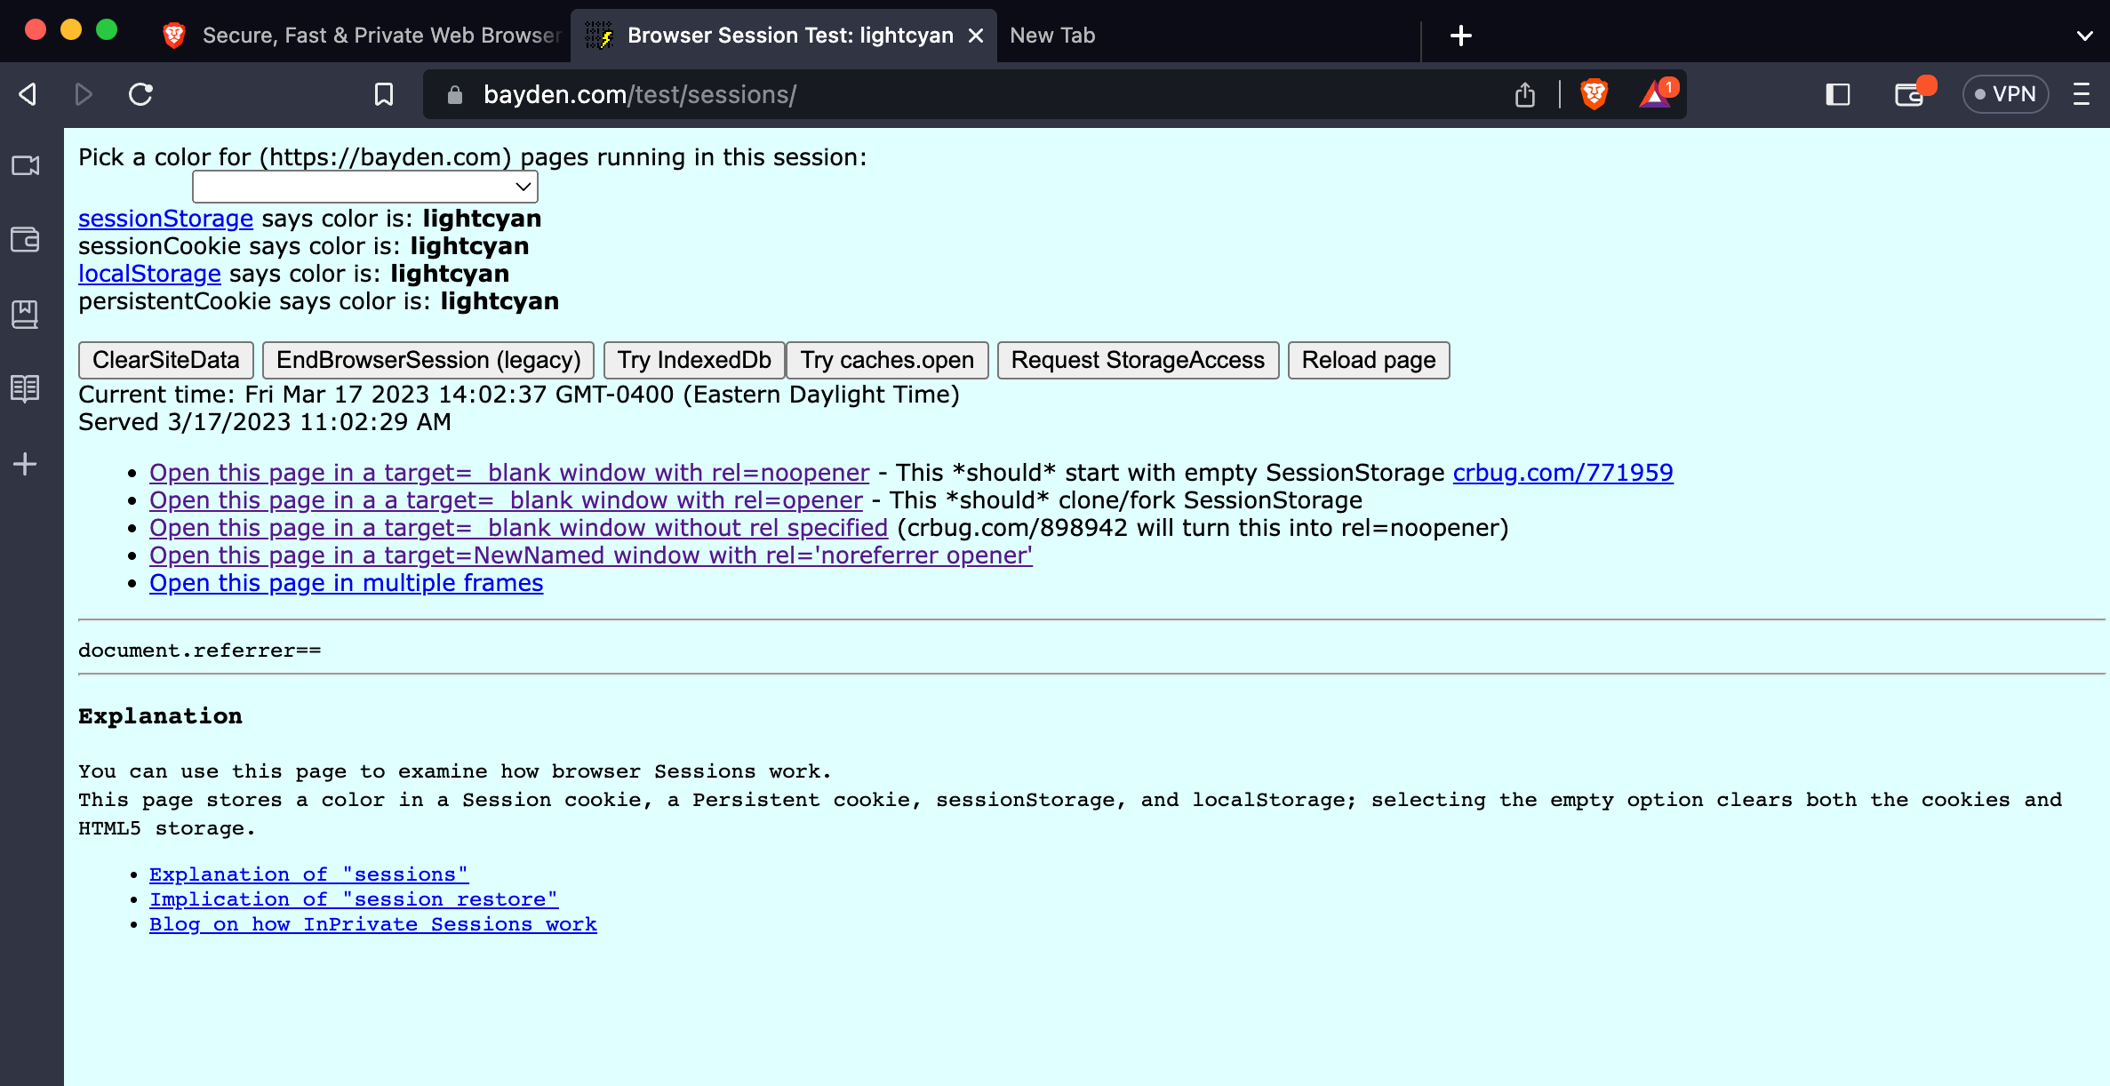This screenshot has width=2110, height=1086.
Task: Toggle the sidebar panel icon
Action: click(x=1838, y=94)
